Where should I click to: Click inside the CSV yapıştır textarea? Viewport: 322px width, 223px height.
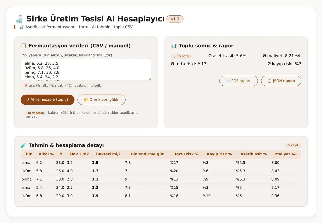[86, 70]
